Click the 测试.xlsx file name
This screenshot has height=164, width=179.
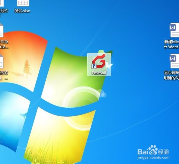[22, 11]
